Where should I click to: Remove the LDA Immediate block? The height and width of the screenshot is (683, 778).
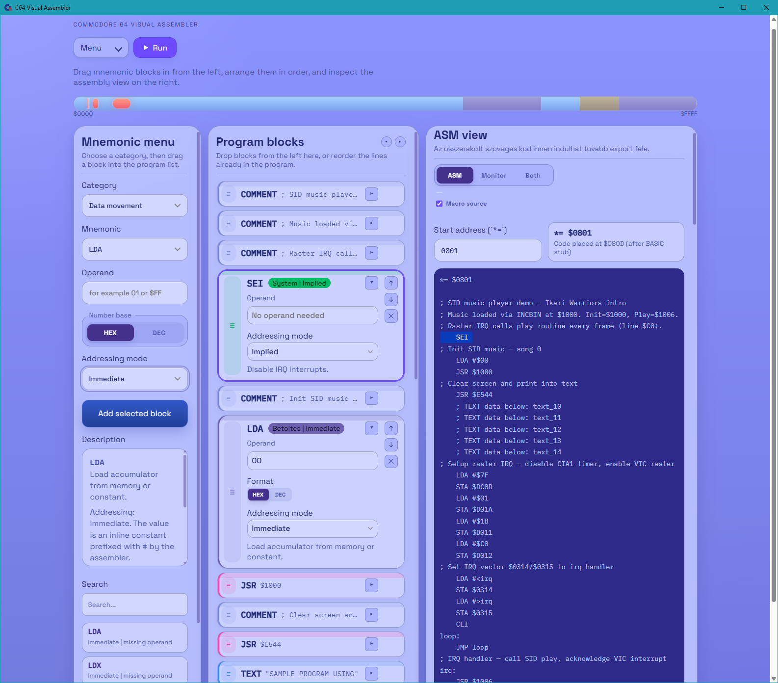391,461
